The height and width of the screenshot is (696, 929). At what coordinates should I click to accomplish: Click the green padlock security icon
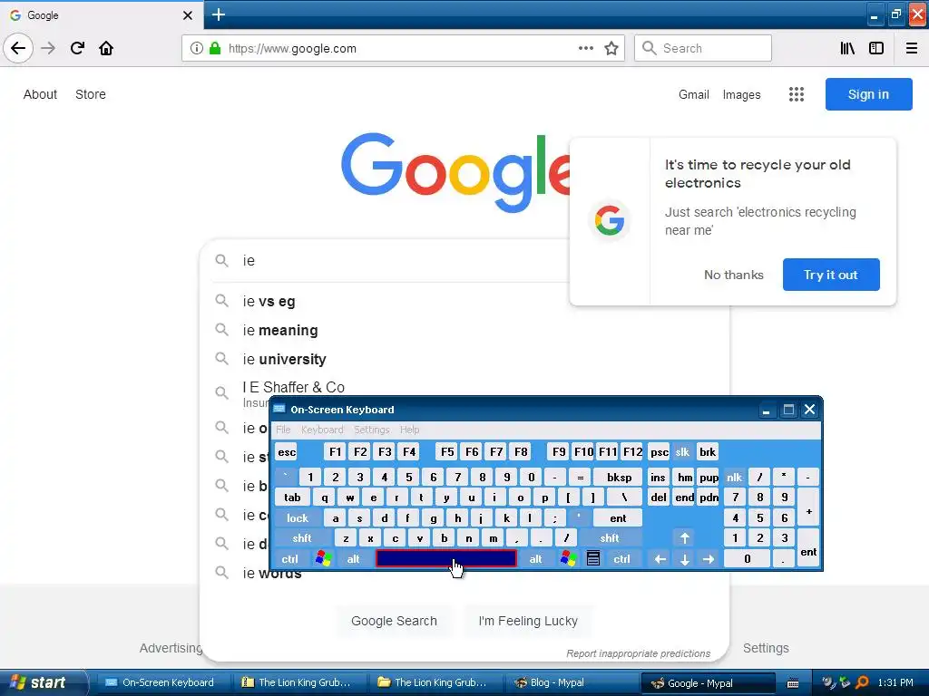pyautogui.click(x=215, y=49)
